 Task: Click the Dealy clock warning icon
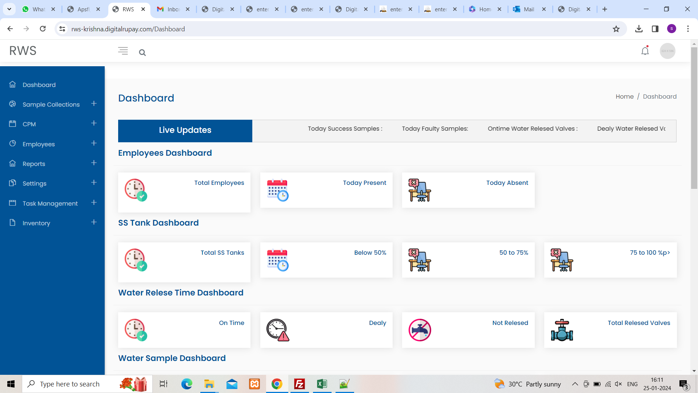(x=278, y=330)
